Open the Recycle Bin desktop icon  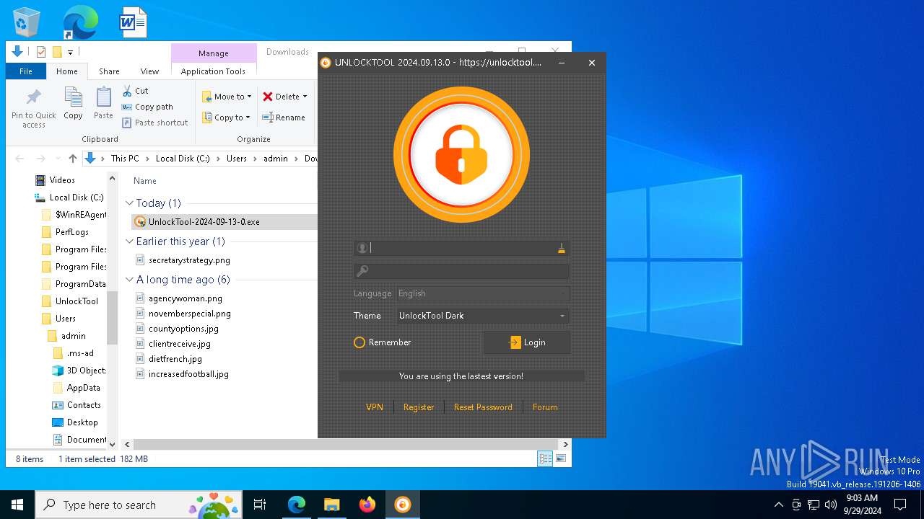[27, 22]
